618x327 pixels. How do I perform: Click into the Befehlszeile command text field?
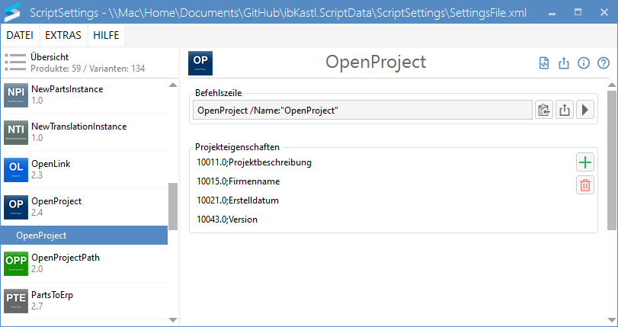(362, 111)
